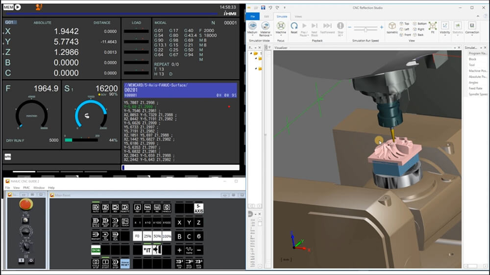Click the Simulation Run Speed slider
This screenshot has width=490, height=275.
coord(366,30)
